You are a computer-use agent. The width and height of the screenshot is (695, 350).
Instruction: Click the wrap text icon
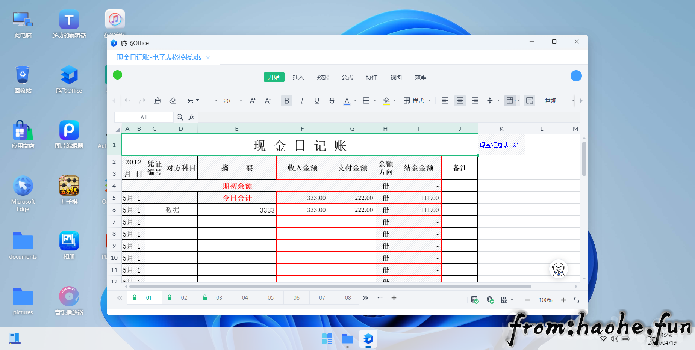click(x=530, y=101)
